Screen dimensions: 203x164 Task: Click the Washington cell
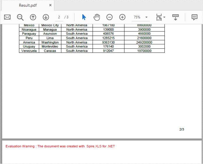pos(50,42)
